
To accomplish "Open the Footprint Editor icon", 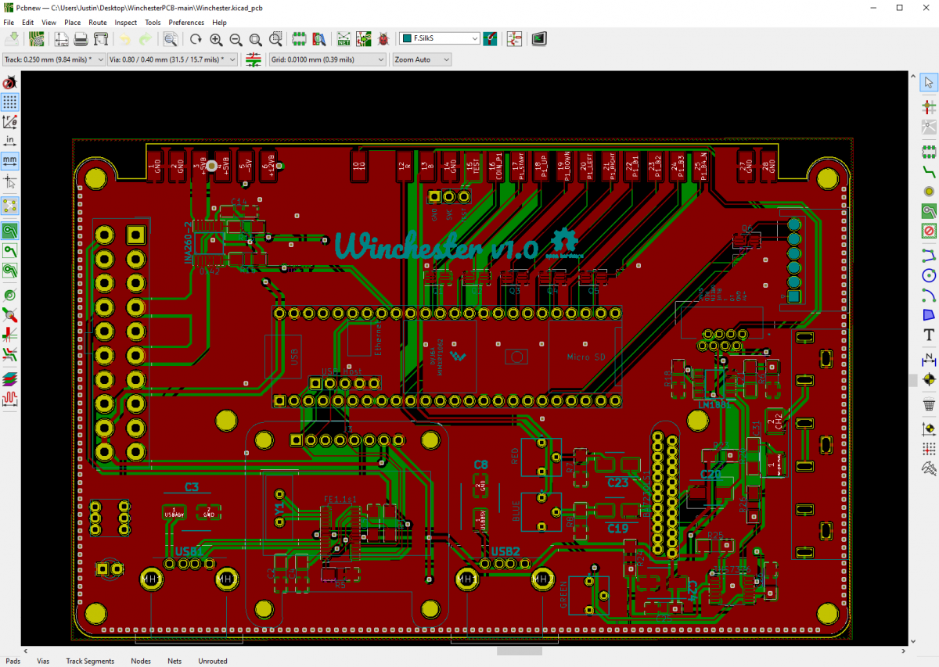I will [299, 38].
